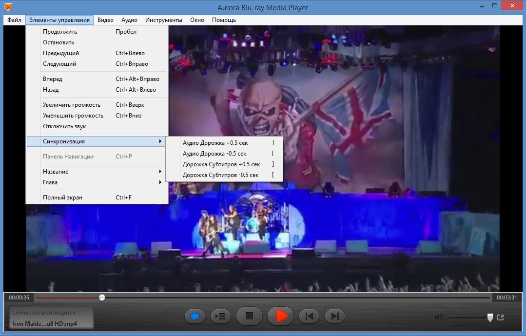The width and height of the screenshot is (526, 336).
Task: Select Остановить menu entry
Action: click(97, 42)
